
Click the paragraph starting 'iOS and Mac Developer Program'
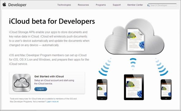pos(49,59)
